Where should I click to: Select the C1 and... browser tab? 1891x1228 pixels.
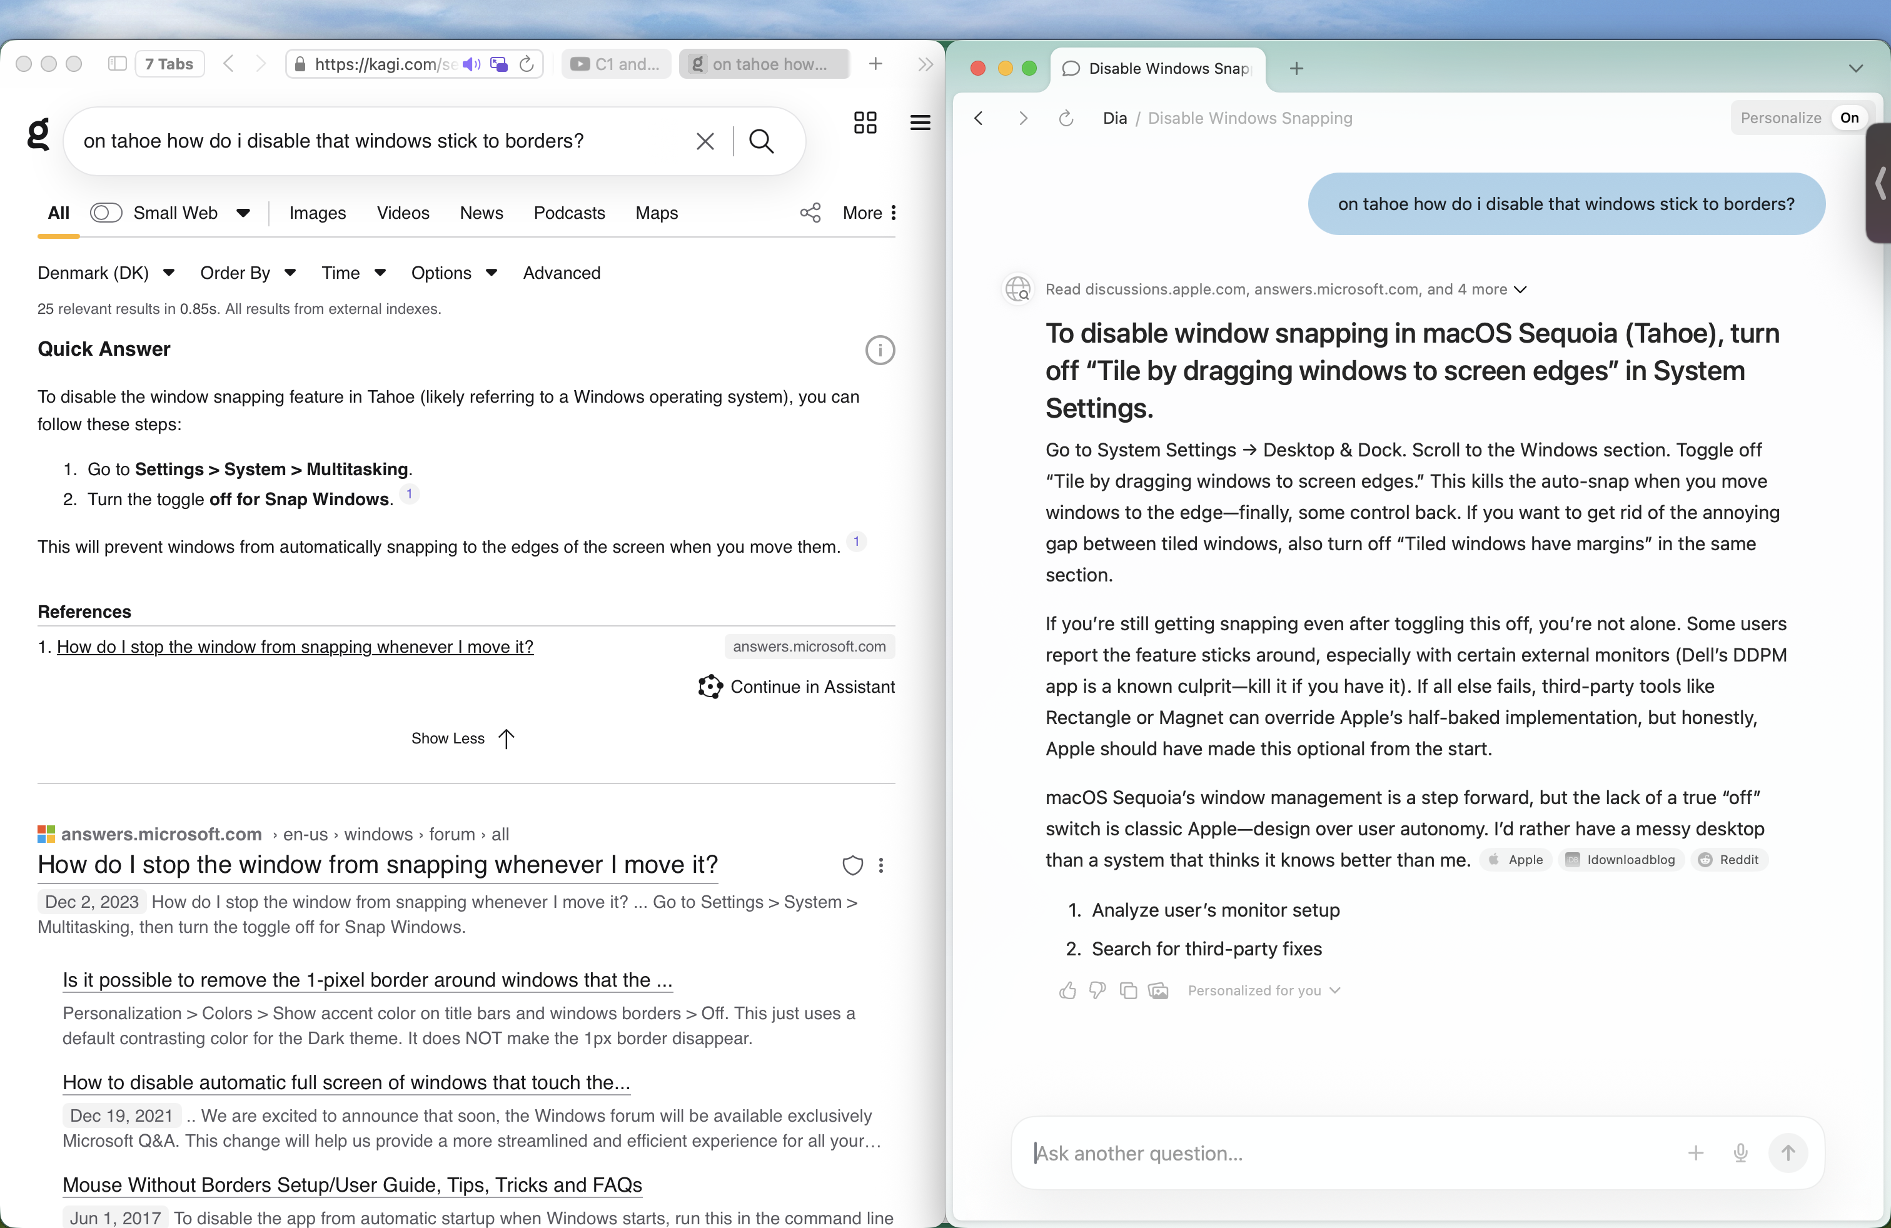(617, 64)
